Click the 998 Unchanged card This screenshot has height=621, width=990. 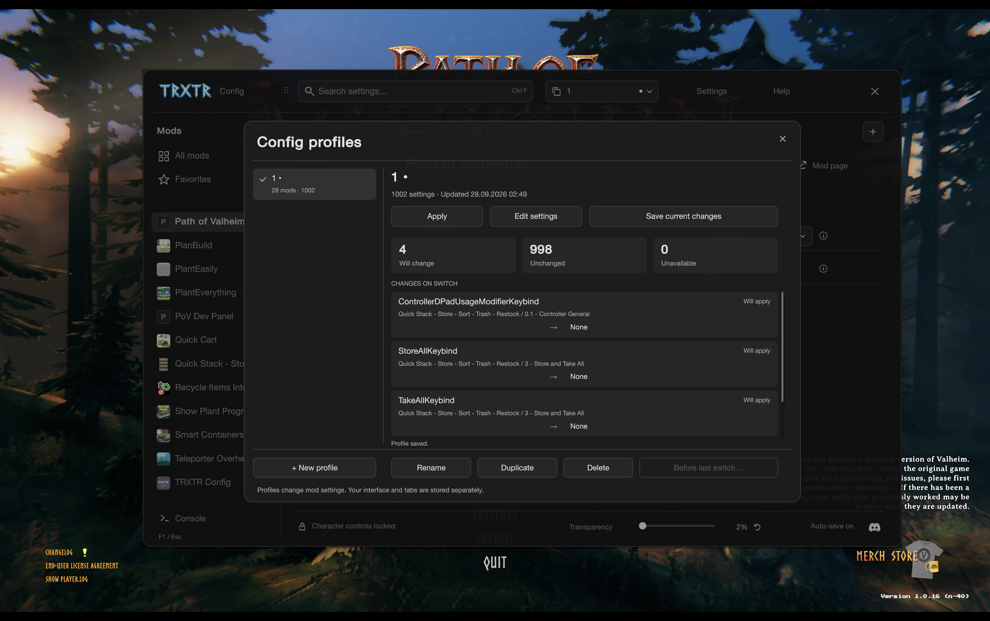[584, 256]
